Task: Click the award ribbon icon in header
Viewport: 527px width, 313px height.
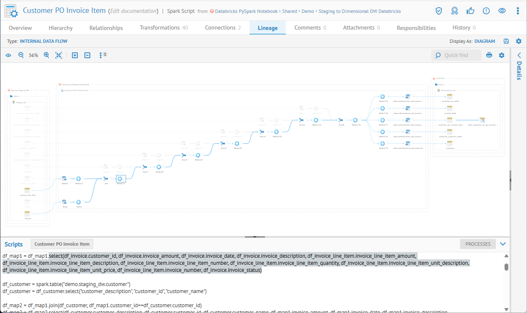Action: point(455,11)
